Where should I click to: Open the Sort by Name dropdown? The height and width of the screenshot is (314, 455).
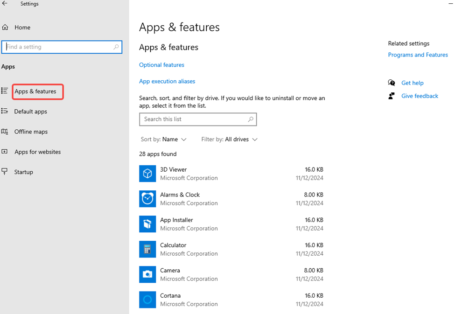164,140
